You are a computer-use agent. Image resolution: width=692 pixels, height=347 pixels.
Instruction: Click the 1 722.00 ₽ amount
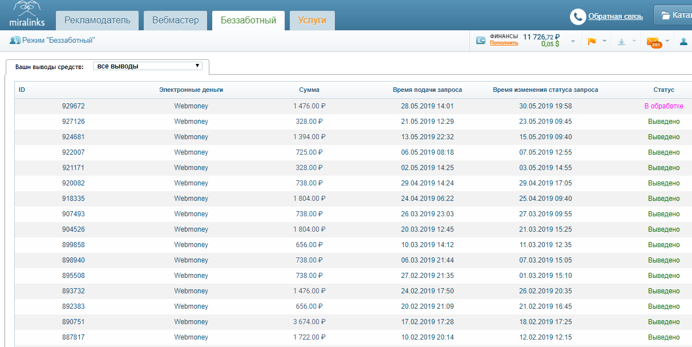(x=309, y=337)
